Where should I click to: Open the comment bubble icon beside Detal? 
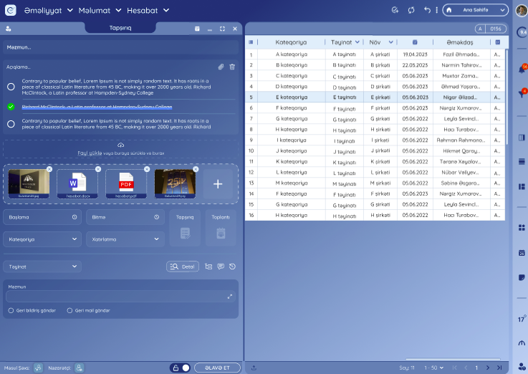pyautogui.click(x=221, y=267)
